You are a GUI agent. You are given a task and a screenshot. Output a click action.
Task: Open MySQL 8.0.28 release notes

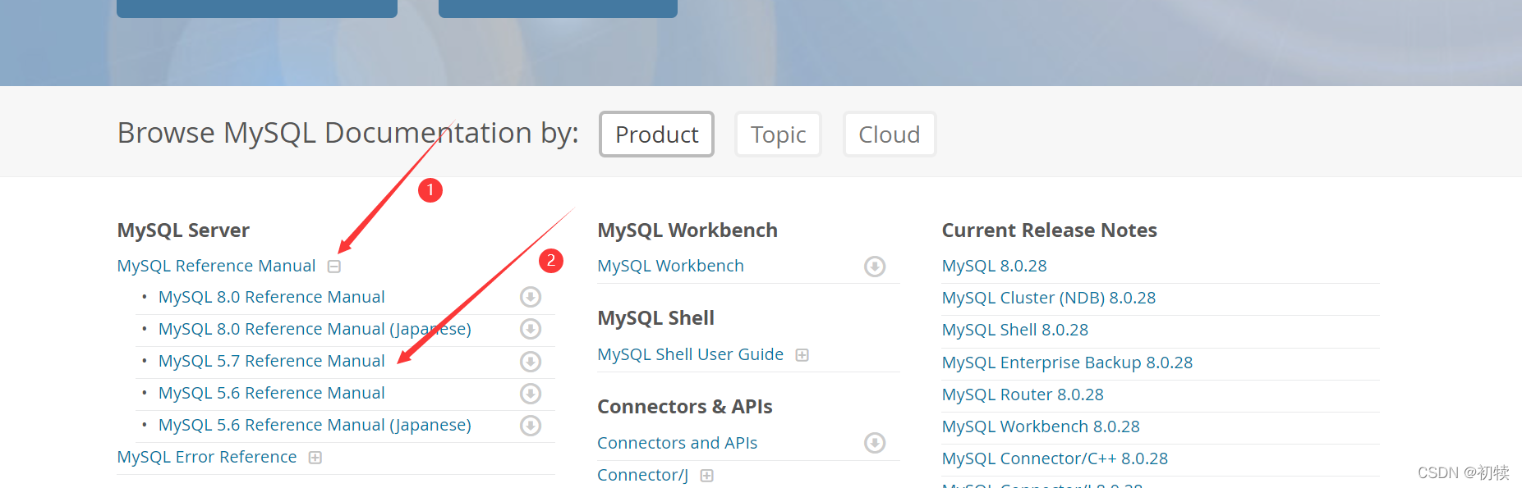pyautogui.click(x=994, y=266)
